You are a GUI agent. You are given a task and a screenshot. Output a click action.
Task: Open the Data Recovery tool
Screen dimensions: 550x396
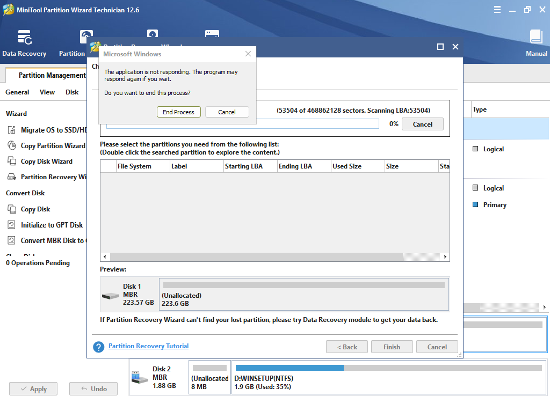[24, 43]
